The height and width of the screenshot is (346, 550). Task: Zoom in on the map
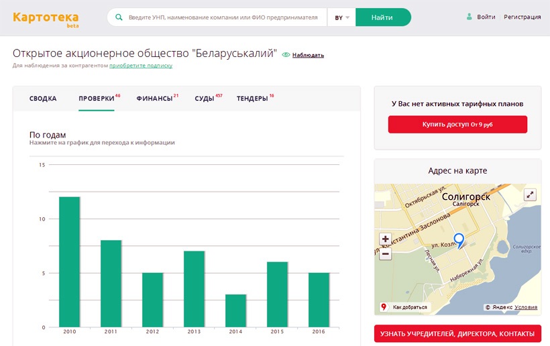tap(385, 239)
